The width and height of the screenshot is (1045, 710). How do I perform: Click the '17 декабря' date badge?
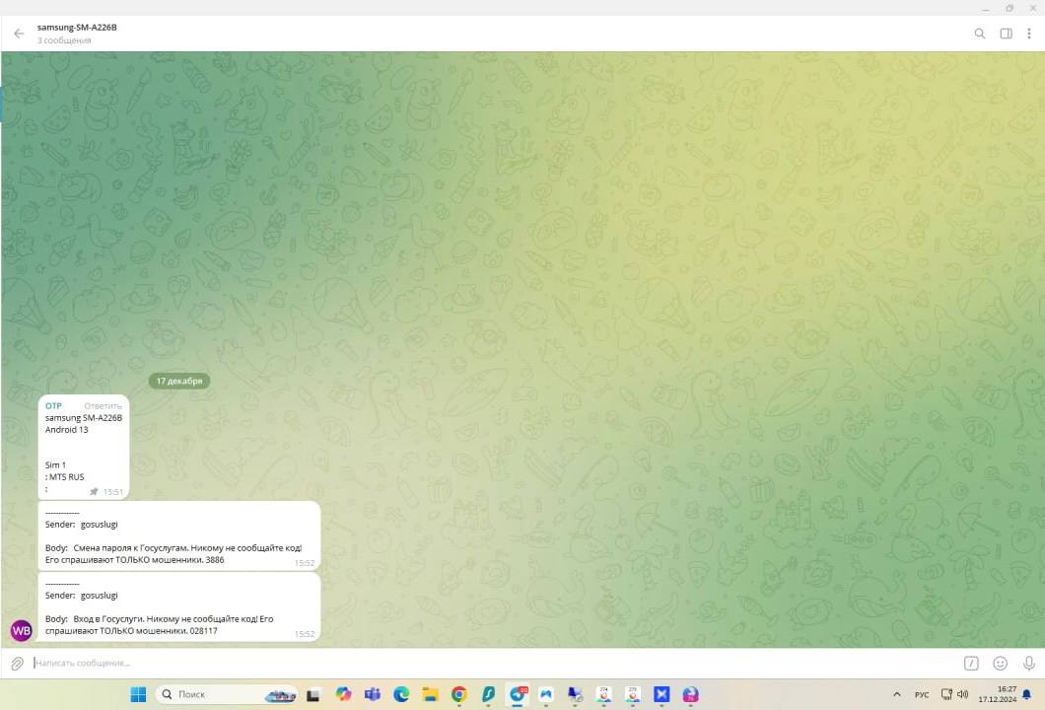coord(179,382)
